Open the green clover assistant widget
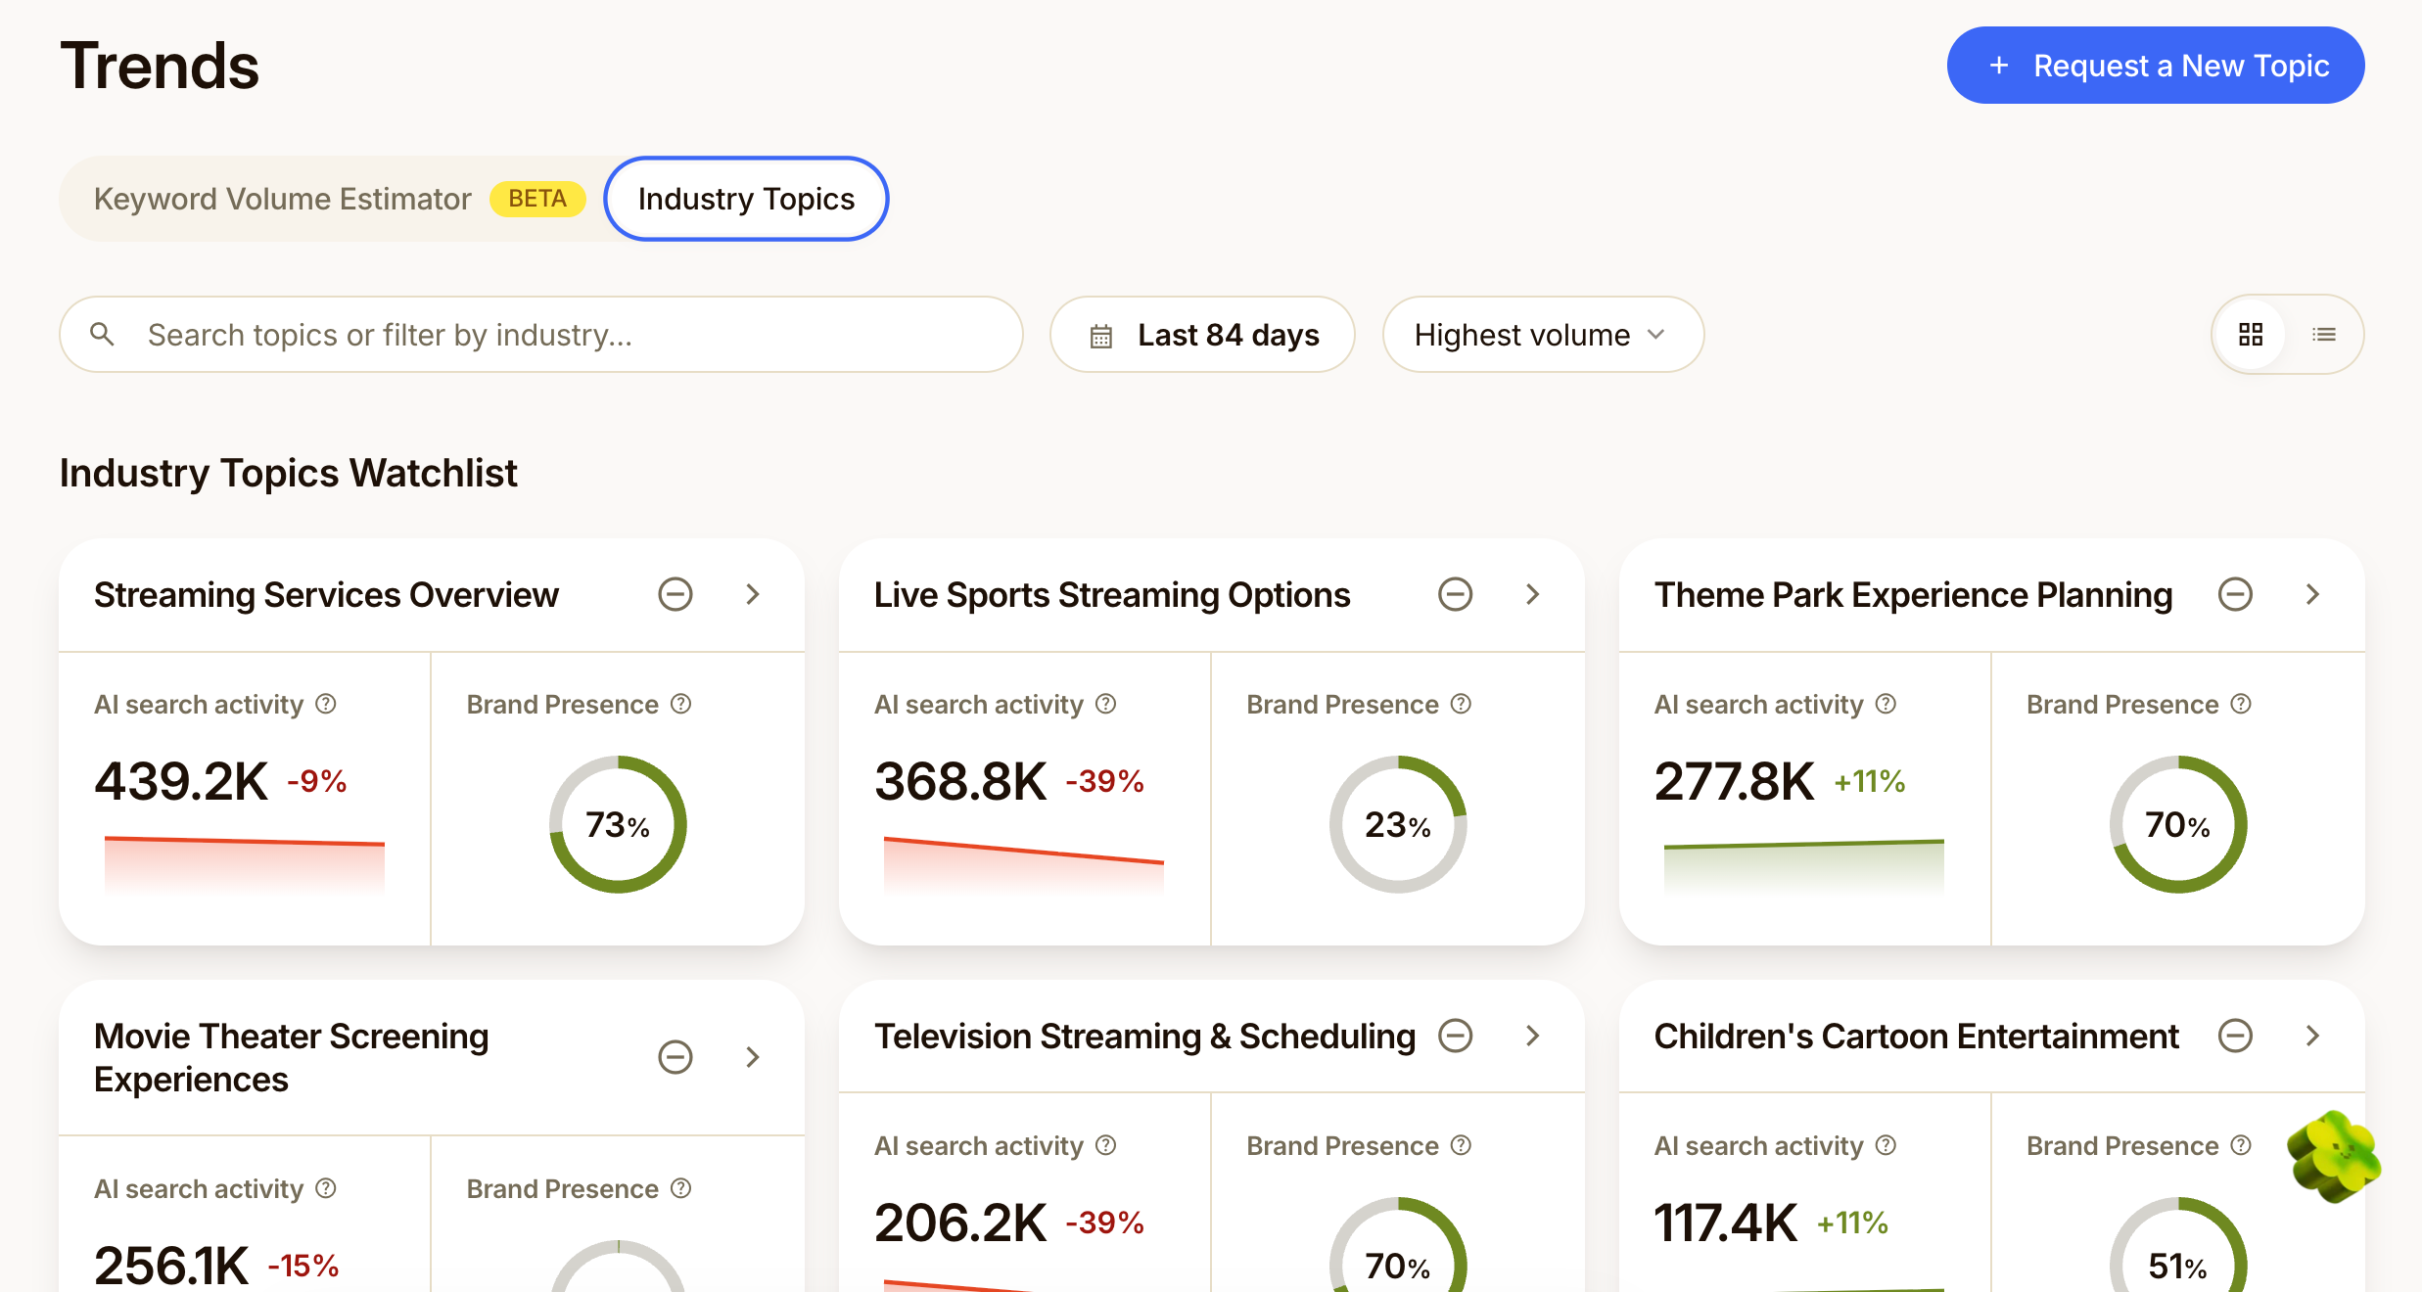Viewport: 2422px width, 1292px height. (2334, 1156)
